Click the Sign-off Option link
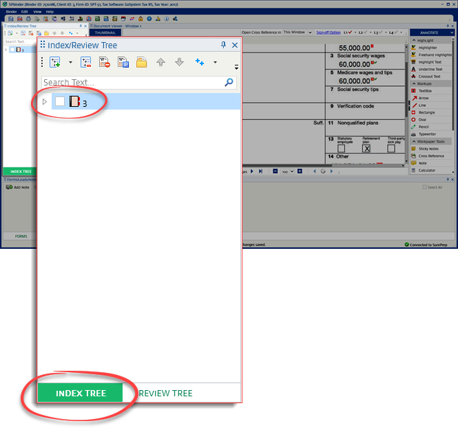This screenshot has width=458, height=428. 329,32
